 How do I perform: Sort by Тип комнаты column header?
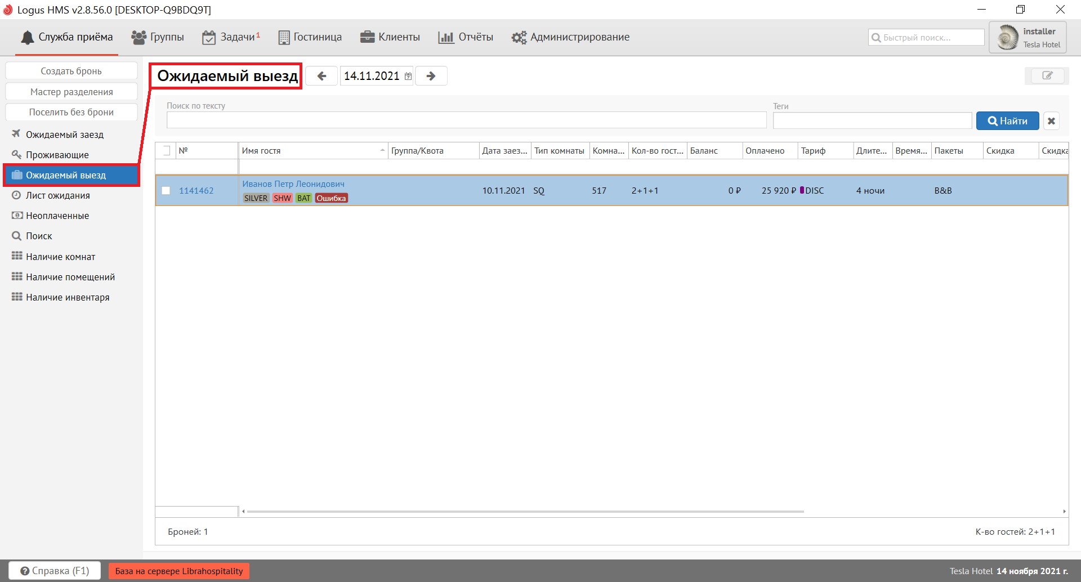(x=560, y=151)
